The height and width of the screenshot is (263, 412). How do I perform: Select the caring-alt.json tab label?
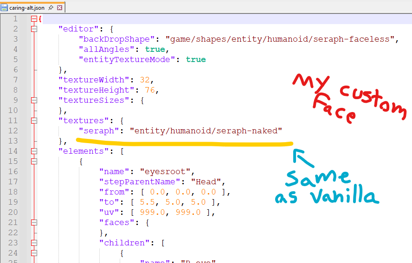[27, 8]
